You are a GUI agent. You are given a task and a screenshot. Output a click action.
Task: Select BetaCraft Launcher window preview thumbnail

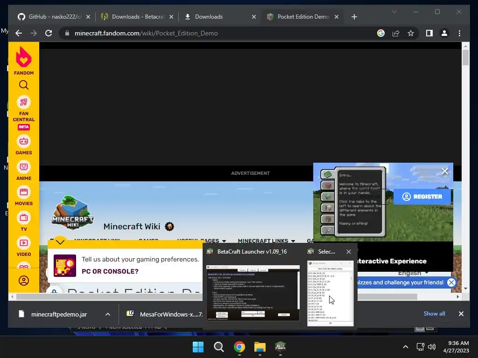tap(253, 293)
